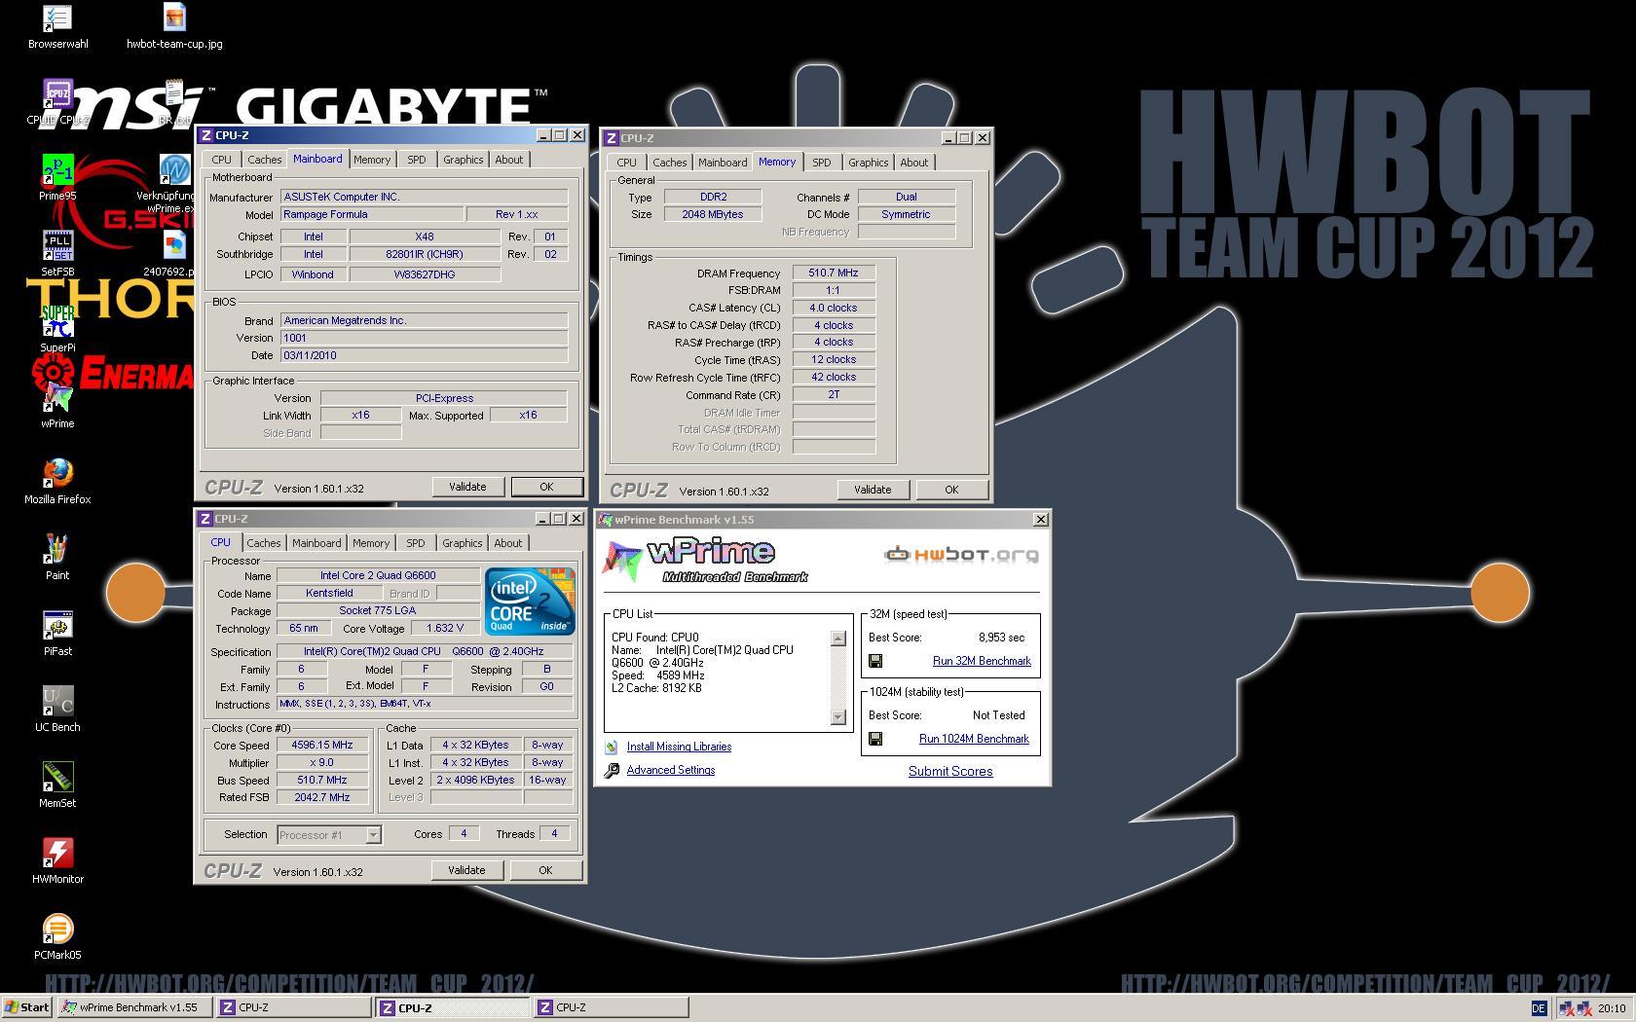Click the Start button
The height and width of the screenshot is (1022, 1636).
(x=27, y=1008)
